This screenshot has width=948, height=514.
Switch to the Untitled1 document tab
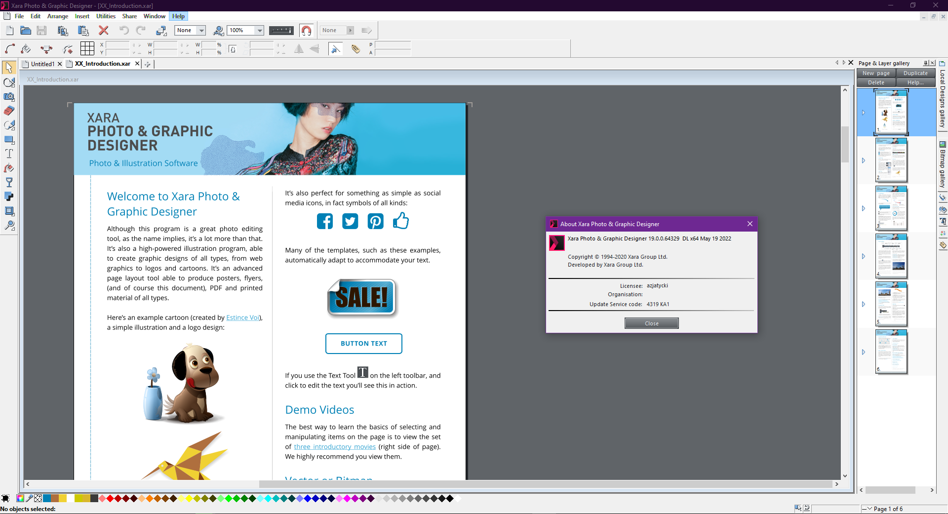[42, 64]
